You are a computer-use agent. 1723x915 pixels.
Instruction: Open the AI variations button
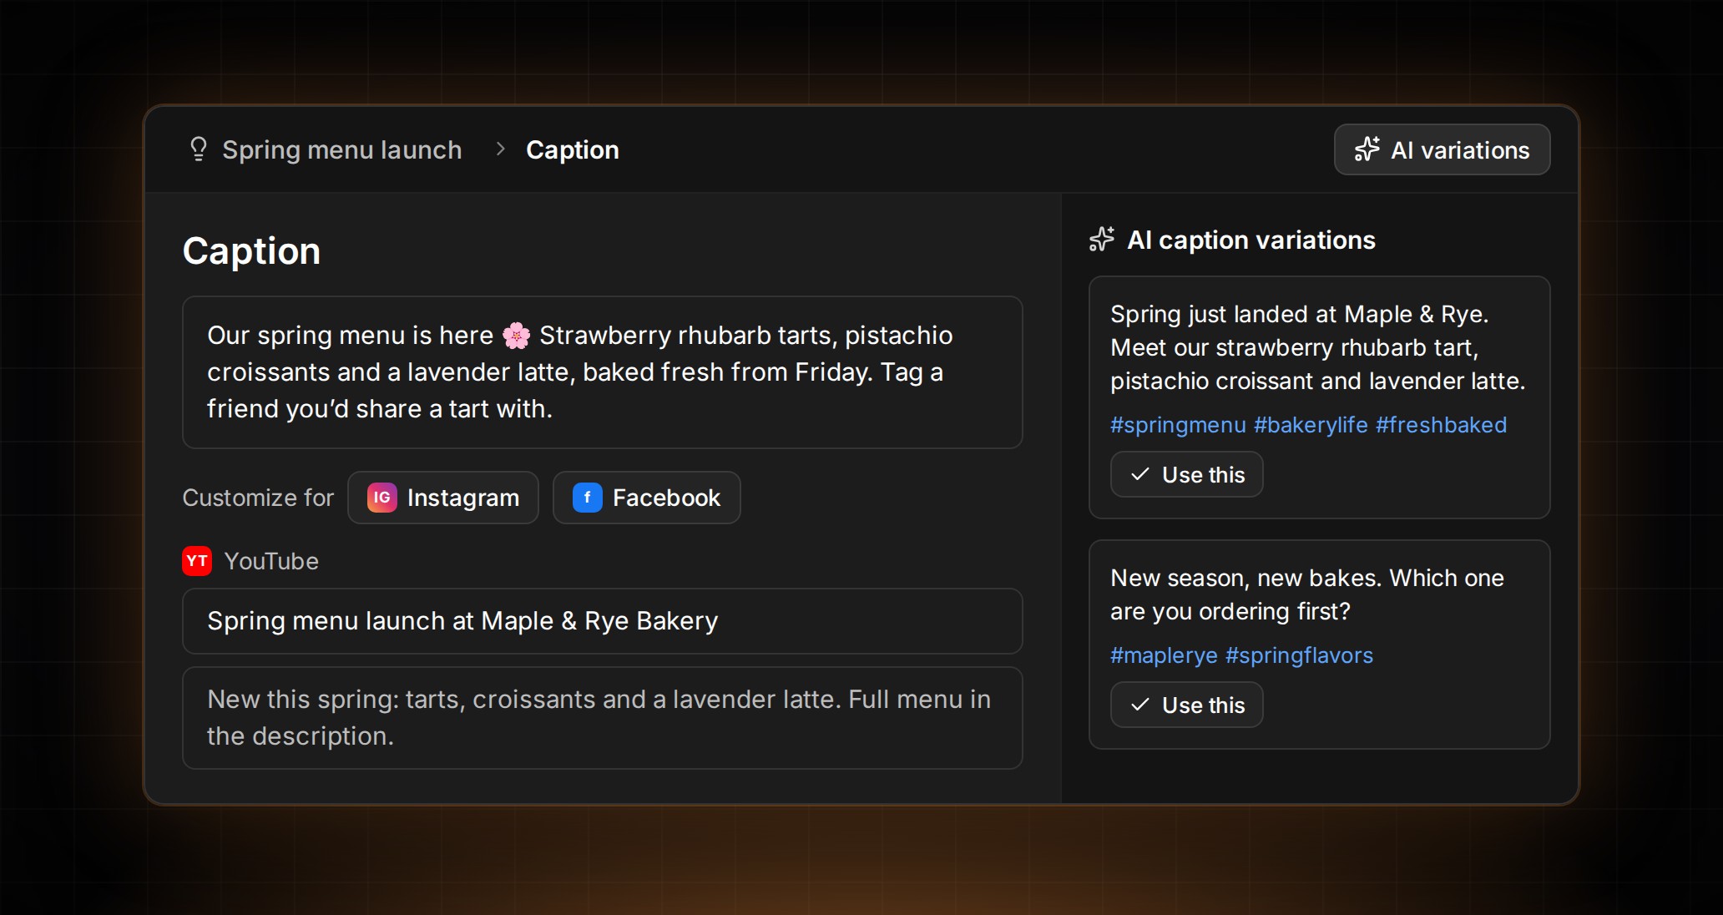[x=1442, y=149]
